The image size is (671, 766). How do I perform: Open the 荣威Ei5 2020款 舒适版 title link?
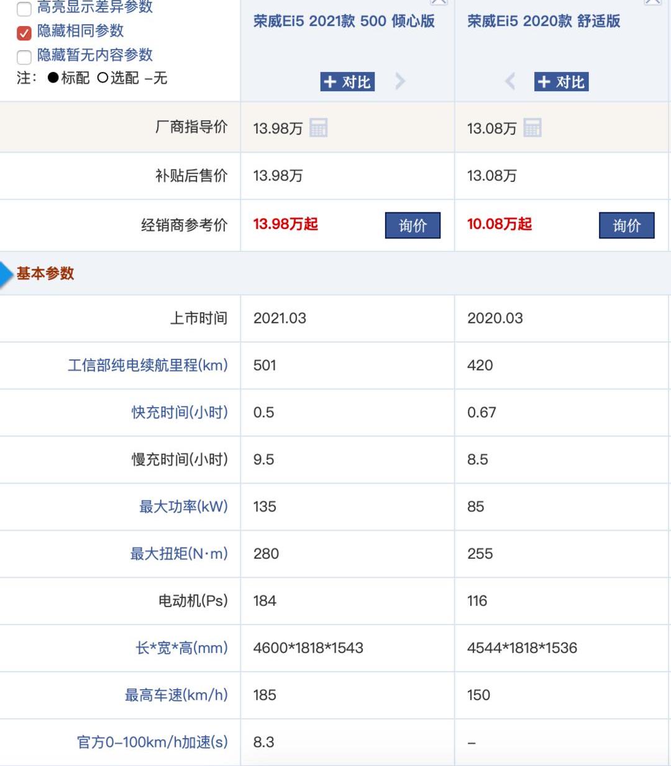(x=544, y=21)
